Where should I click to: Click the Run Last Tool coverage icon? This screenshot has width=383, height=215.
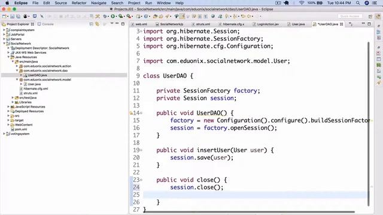coord(120,16)
